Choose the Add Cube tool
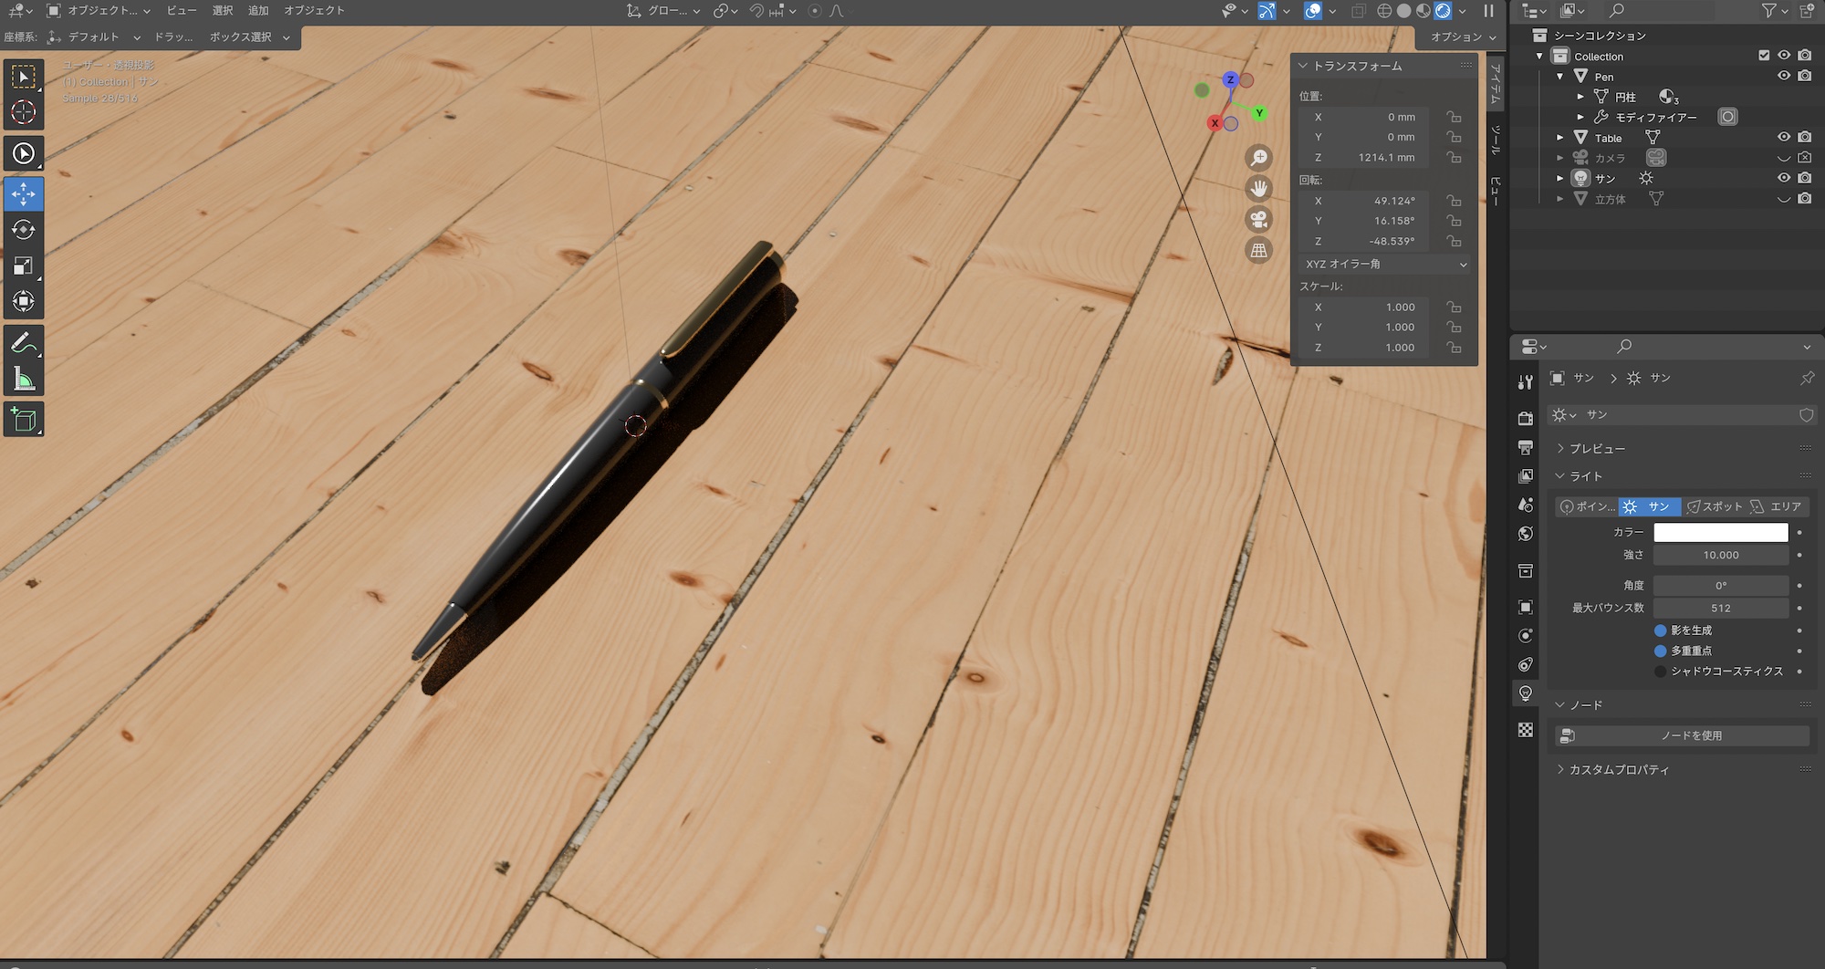This screenshot has width=1825, height=969. (x=24, y=420)
